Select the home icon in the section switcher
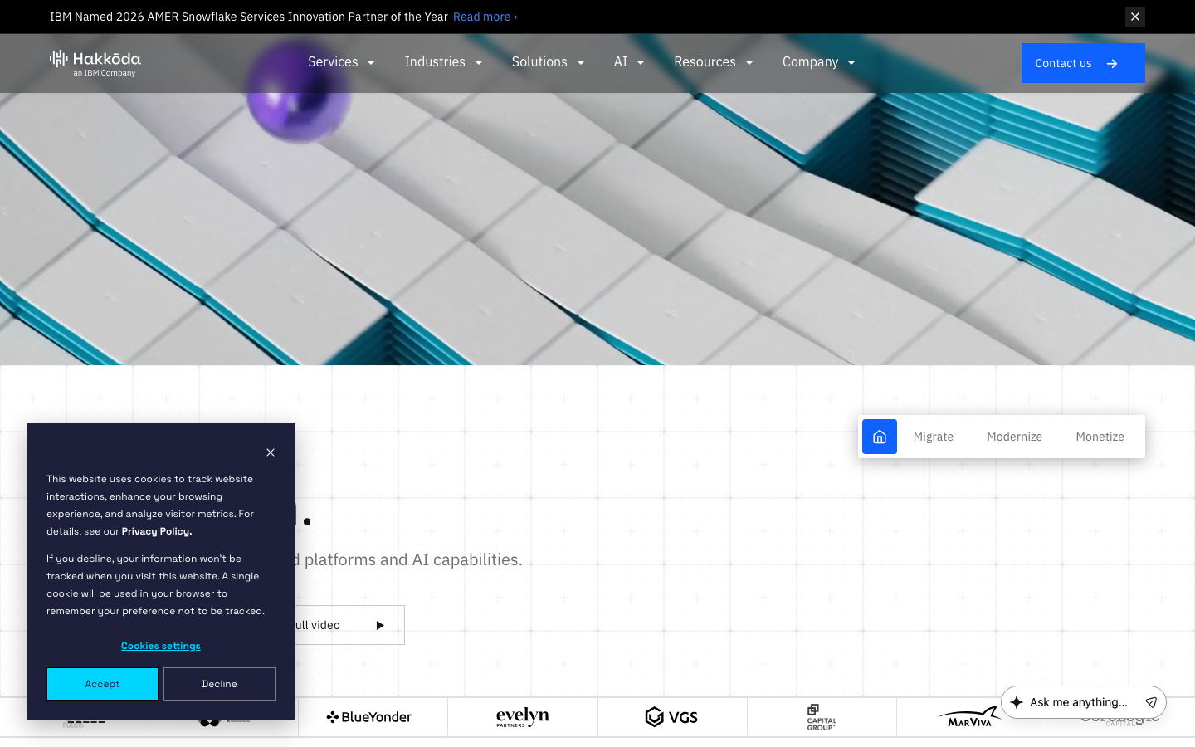Screen dimensions: 1195x747 click(880, 437)
